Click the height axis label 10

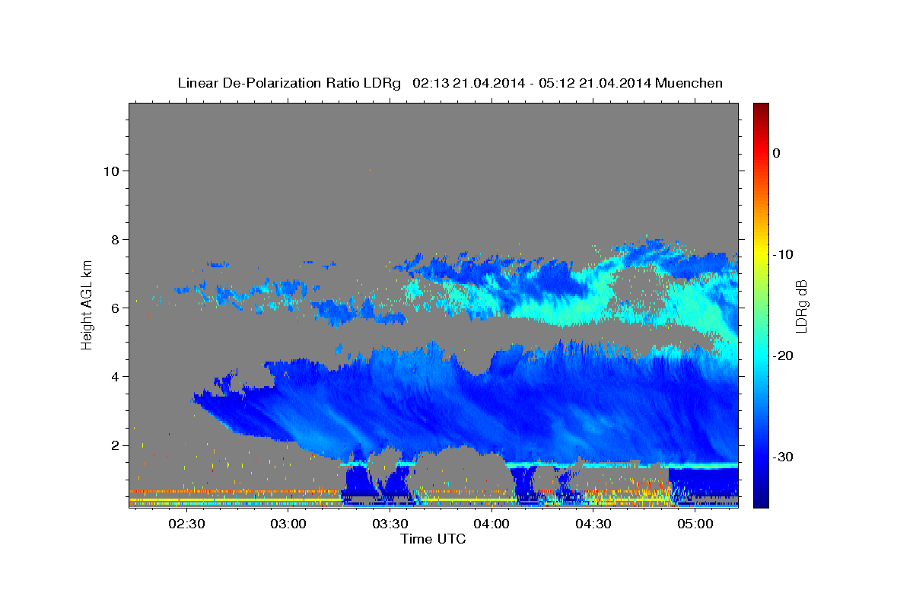coord(110,171)
